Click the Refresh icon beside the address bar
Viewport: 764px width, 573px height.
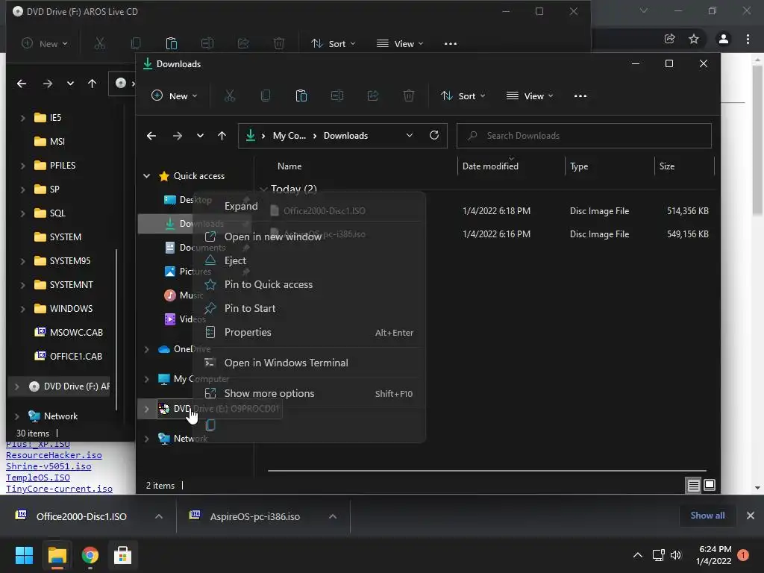coord(434,136)
